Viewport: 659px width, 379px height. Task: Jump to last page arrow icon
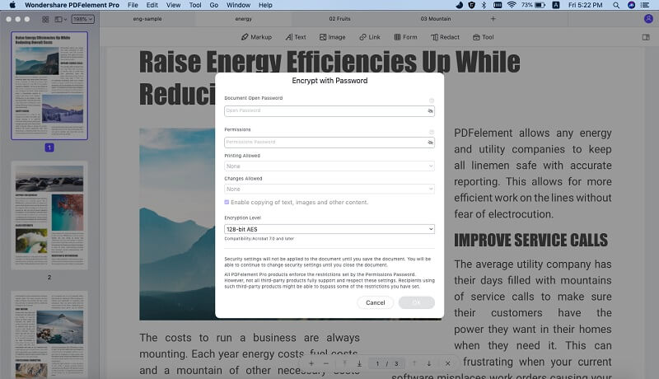click(x=359, y=363)
